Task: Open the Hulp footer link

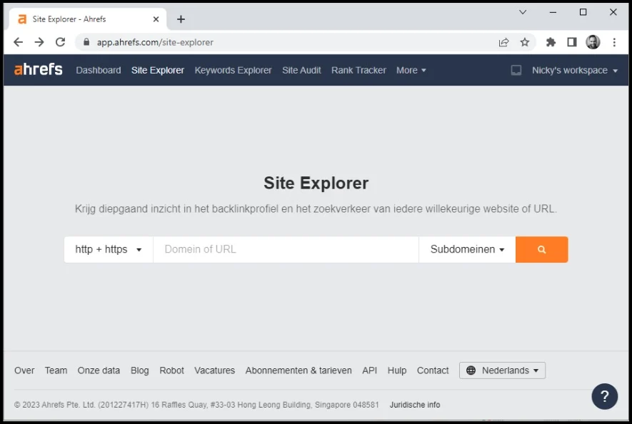Action: tap(397, 370)
